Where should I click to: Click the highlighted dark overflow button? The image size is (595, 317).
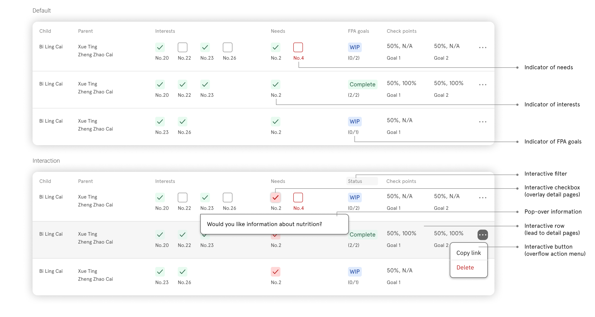click(483, 235)
